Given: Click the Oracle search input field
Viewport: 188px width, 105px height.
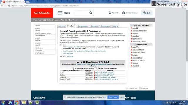Looking at the screenshot, I should [82, 13].
